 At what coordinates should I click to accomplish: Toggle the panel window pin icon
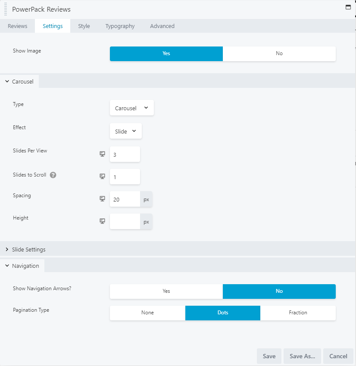[348, 7]
